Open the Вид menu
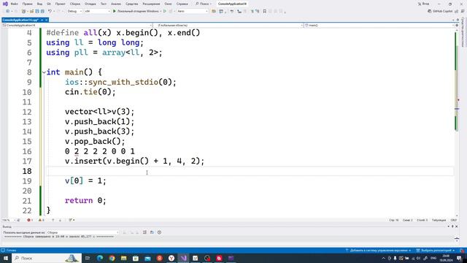The image size is (467, 263). pos(39,4)
